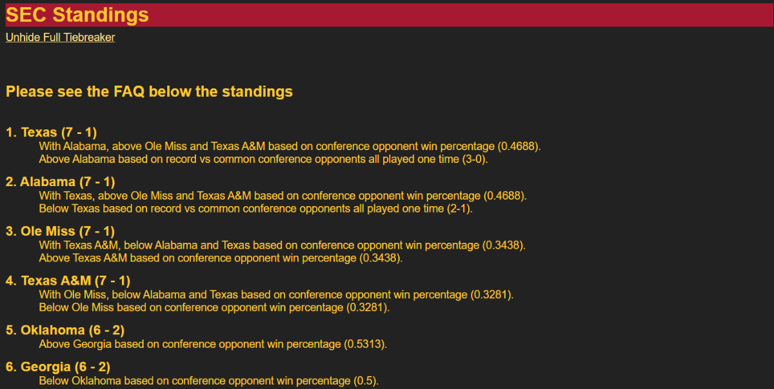The height and width of the screenshot is (389, 774).
Task: Click the 'Please see the FAQ' heading
Action: coord(149,91)
